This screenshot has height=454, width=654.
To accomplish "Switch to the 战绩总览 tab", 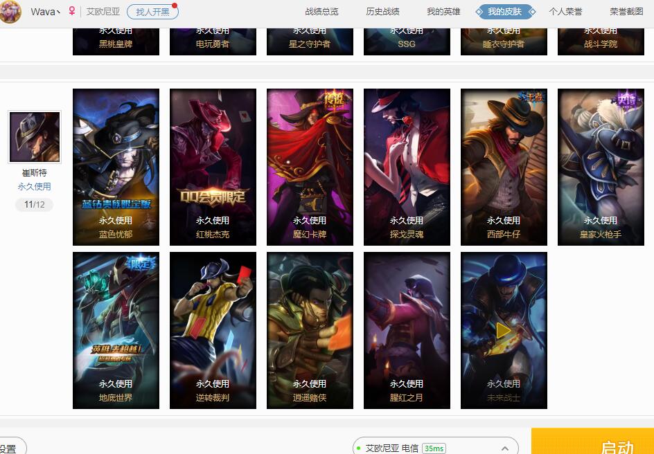I will click(321, 12).
